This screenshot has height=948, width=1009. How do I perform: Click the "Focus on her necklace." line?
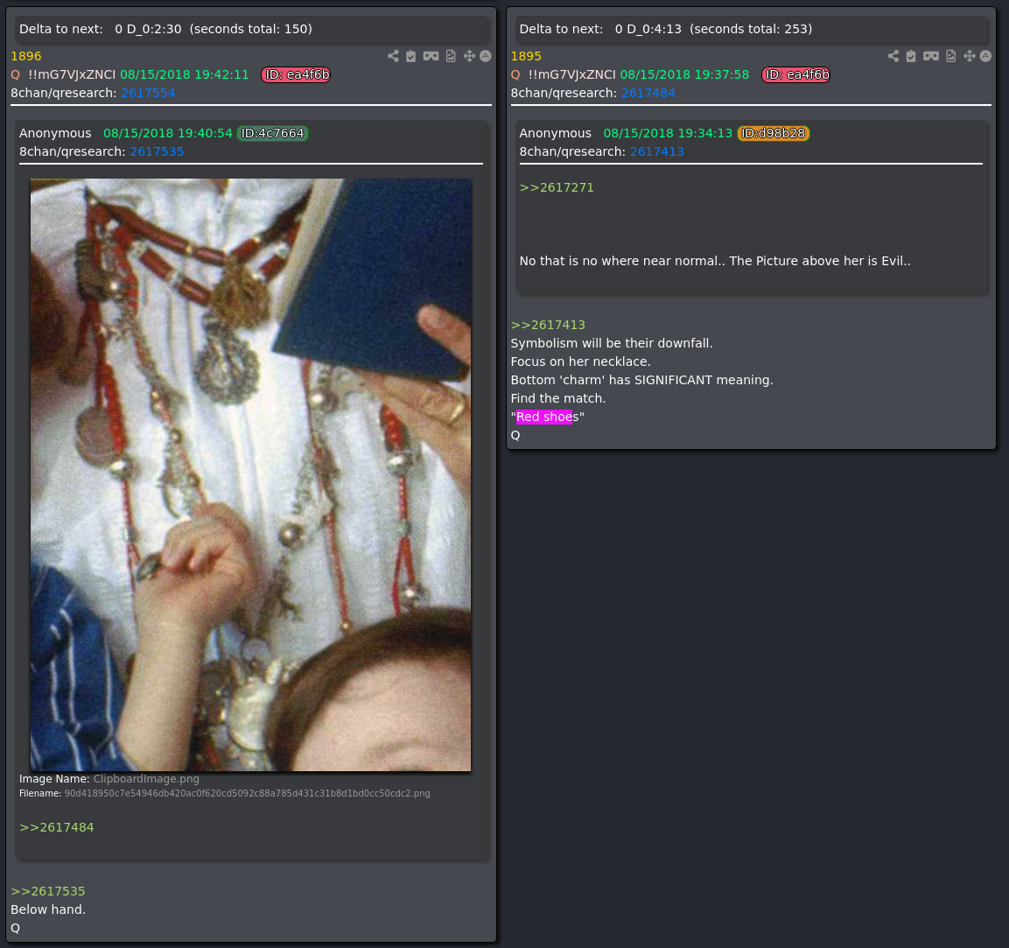click(x=580, y=362)
